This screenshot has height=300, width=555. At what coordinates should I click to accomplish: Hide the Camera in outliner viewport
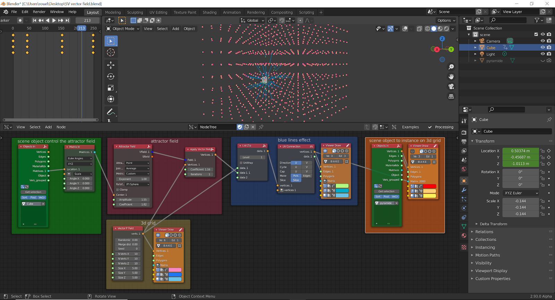click(x=543, y=41)
